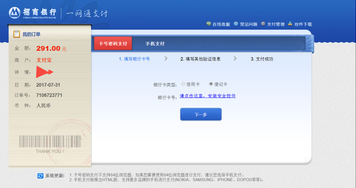Open 在线客服 online service link
The height and width of the screenshot is (188, 356).
coord(221,24)
